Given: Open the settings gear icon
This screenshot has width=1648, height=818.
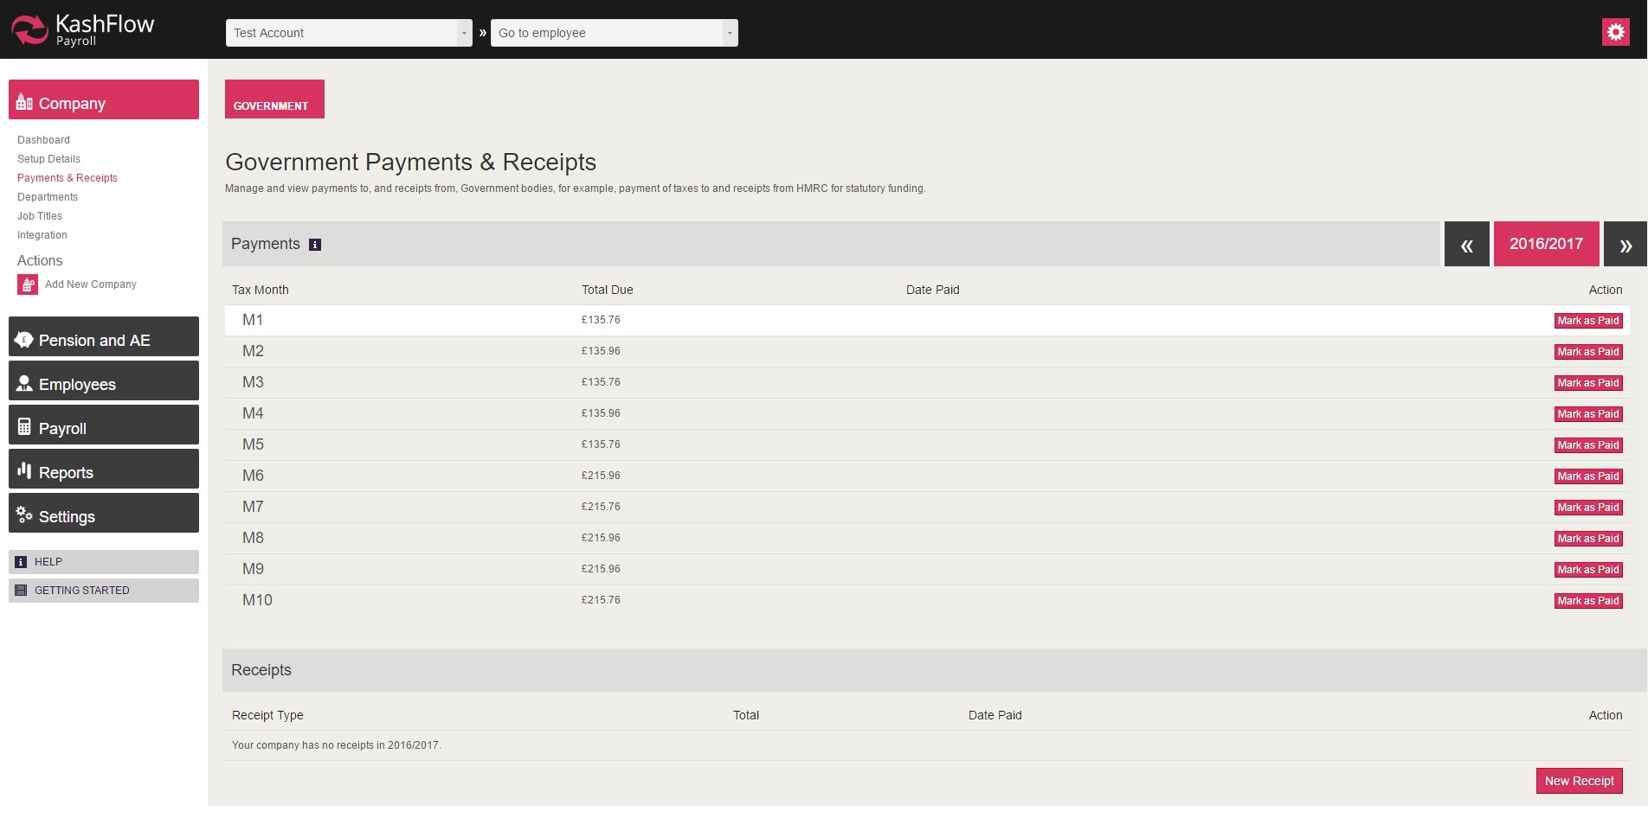Looking at the screenshot, I should tap(1615, 32).
